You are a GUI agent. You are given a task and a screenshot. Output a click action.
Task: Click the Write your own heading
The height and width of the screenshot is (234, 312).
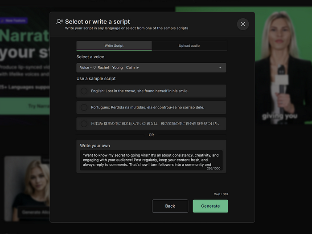(94, 145)
